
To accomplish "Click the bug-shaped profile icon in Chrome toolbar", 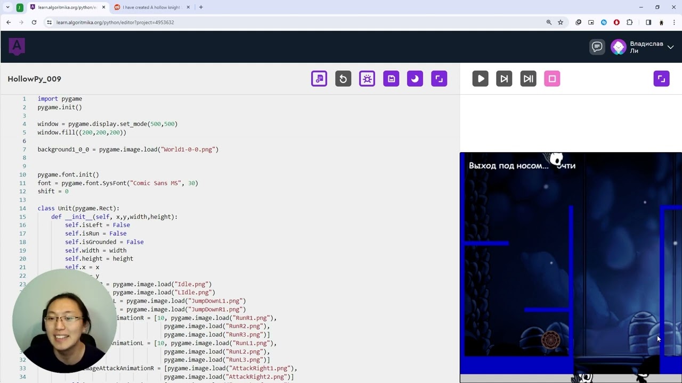I will pyautogui.click(x=661, y=22).
